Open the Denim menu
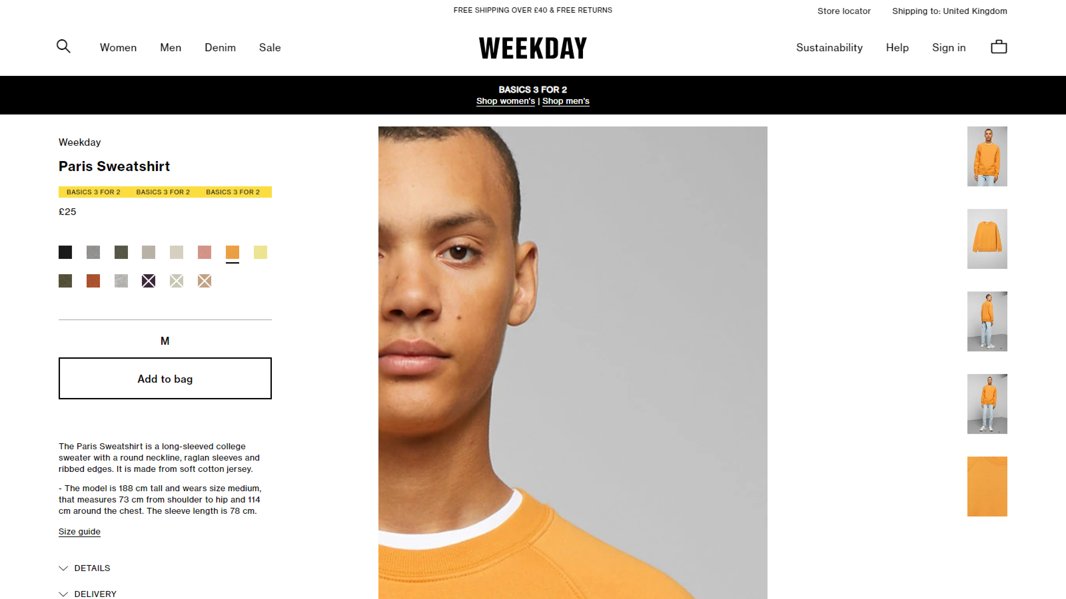Viewport: 1066px width, 599px height. click(x=220, y=48)
